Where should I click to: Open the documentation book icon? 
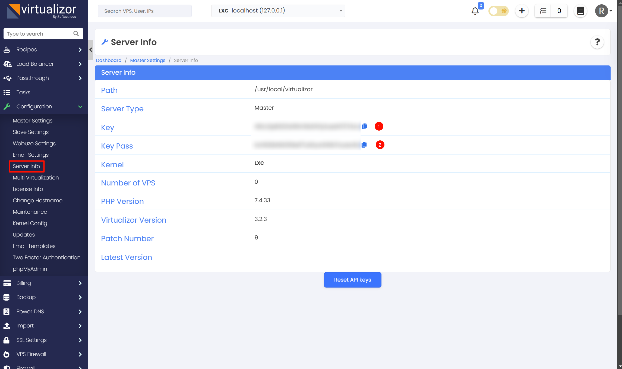(x=580, y=11)
